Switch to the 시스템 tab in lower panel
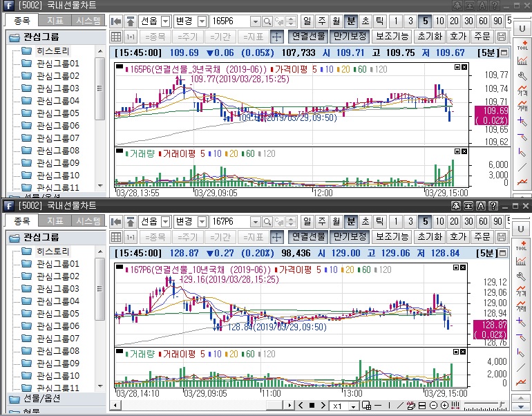 click(88, 221)
